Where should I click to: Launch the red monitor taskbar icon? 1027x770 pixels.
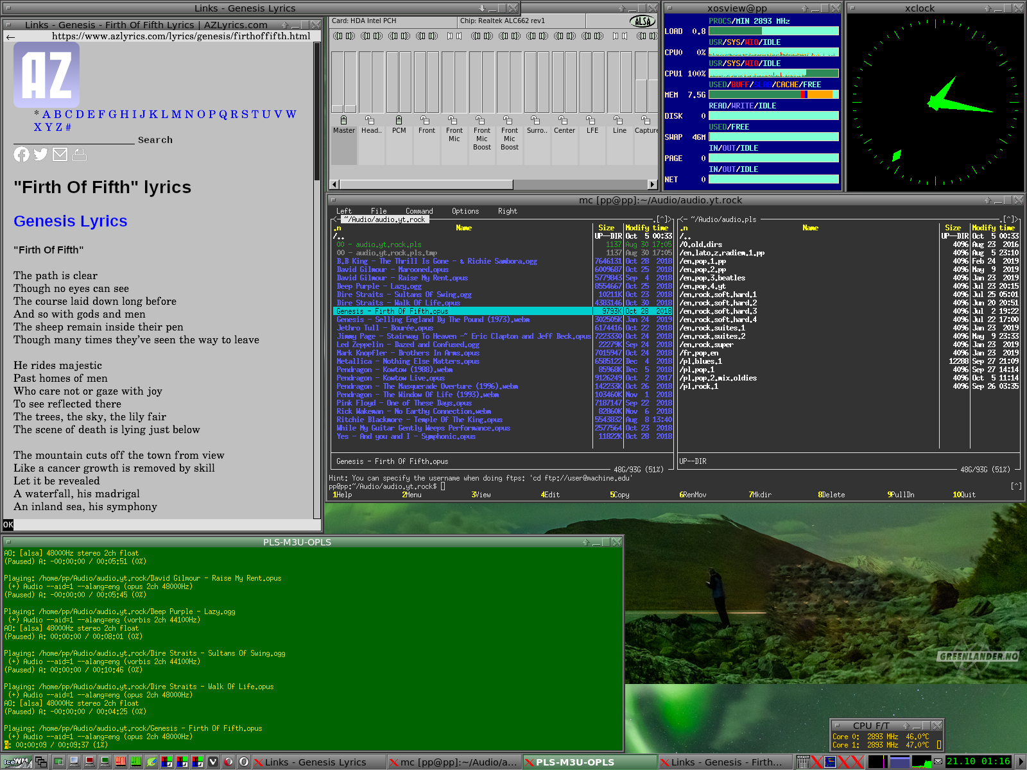click(x=90, y=762)
